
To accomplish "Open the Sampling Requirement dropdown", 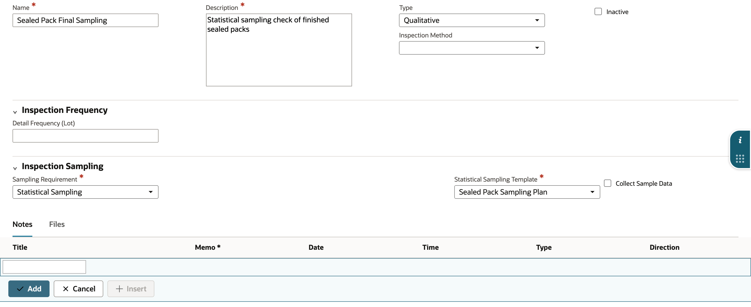I will coord(86,192).
